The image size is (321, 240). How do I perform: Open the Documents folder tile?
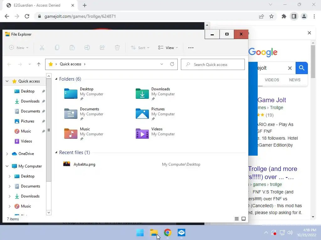tap(84, 114)
